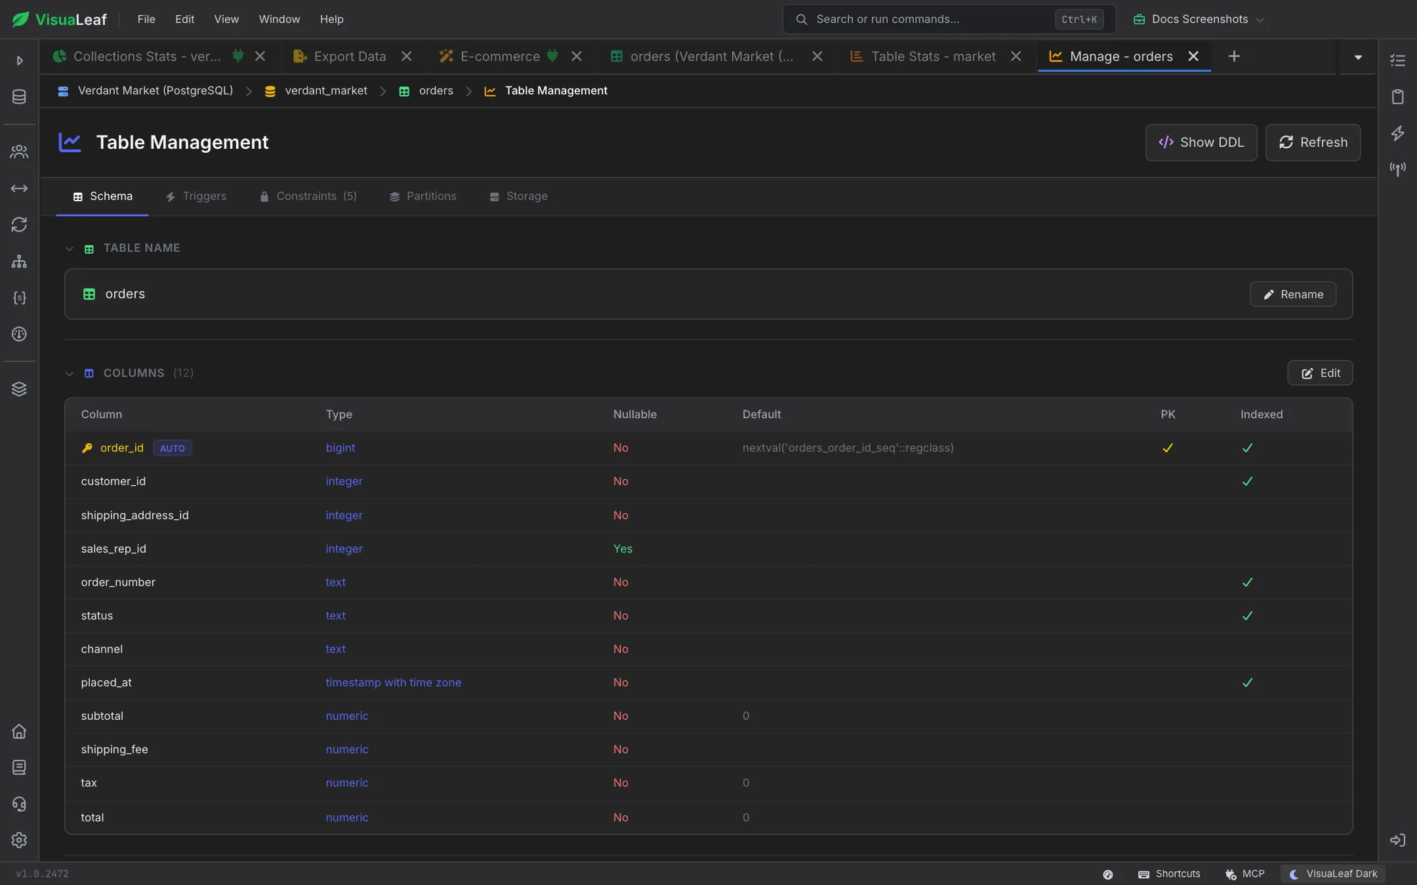Click the sync arrows icon in the sidebar
This screenshot has width=1417, height=885.
(x=19, y=225)
